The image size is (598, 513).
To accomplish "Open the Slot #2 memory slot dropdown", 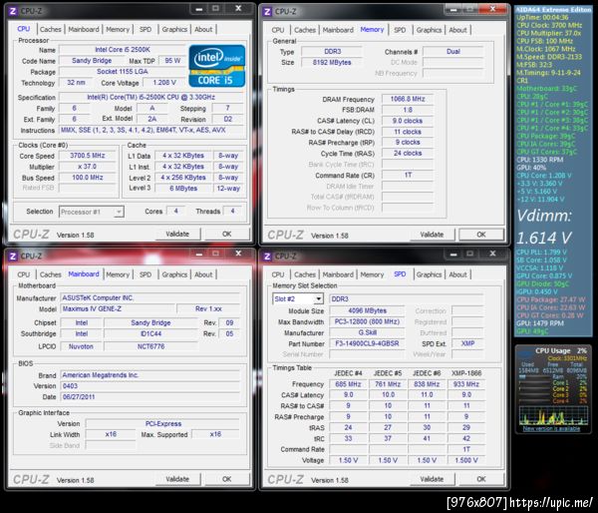I will [298, 299].
